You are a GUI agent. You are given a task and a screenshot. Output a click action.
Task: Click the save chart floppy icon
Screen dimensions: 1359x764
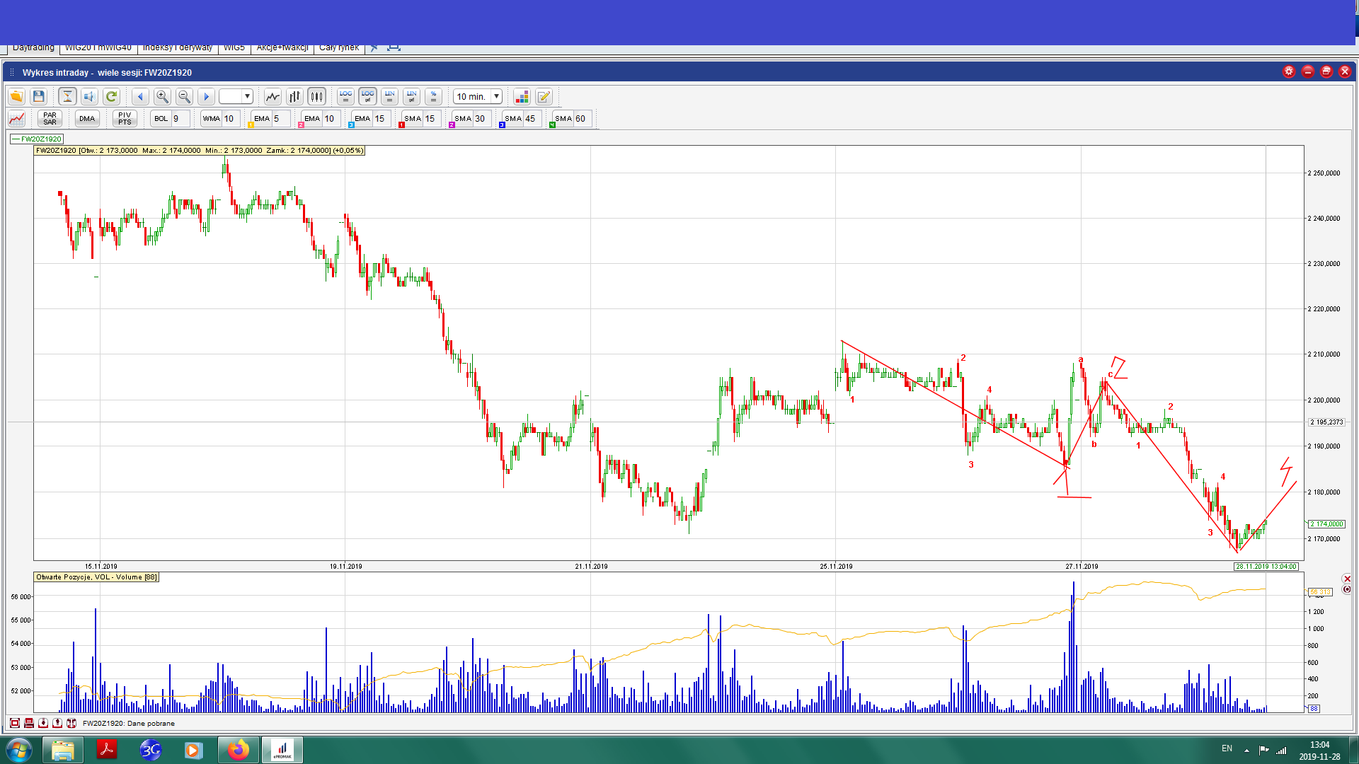point(38,97)
